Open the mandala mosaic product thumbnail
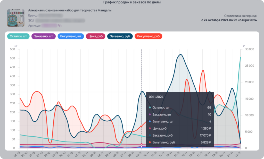The height and width of the screenshot is (159, 264). pos(16,18)
